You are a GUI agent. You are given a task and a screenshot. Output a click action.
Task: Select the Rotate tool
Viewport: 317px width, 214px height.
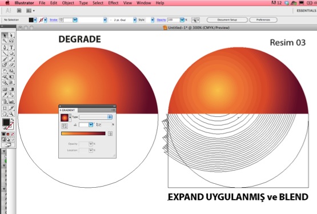5,71
